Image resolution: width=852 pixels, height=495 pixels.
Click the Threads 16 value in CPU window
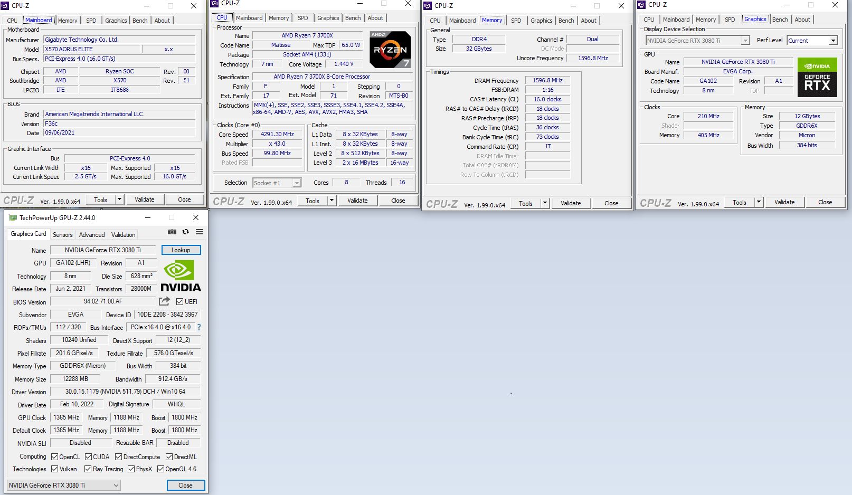pos(402,183)
